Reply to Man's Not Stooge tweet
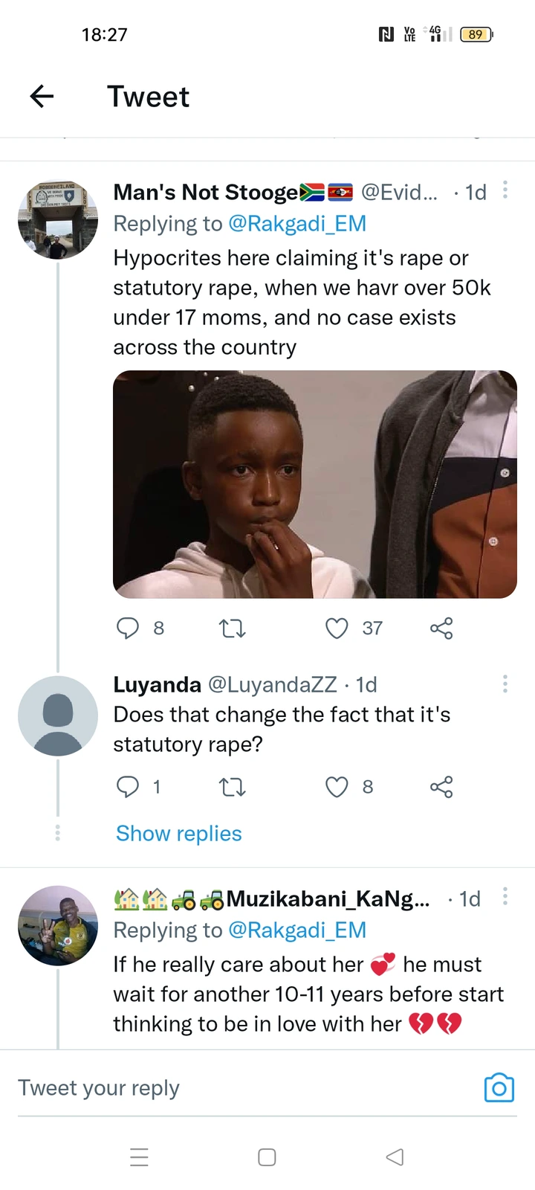535x1190 pixels. pos(128,628)
